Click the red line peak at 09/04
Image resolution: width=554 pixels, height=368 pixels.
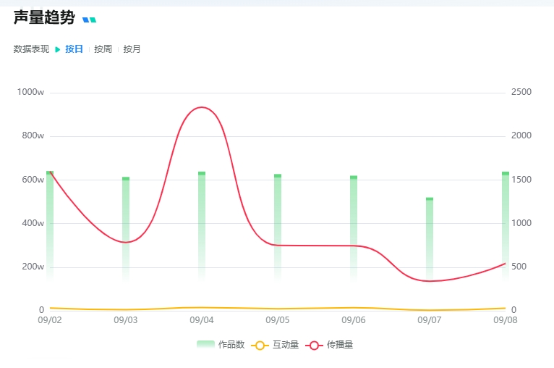[201, 108]
